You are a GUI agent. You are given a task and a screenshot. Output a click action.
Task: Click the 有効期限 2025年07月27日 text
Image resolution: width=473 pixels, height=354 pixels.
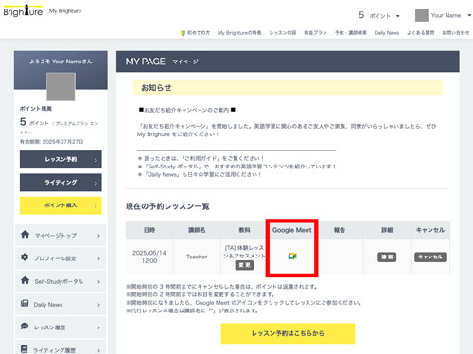[x=52, y=142]
